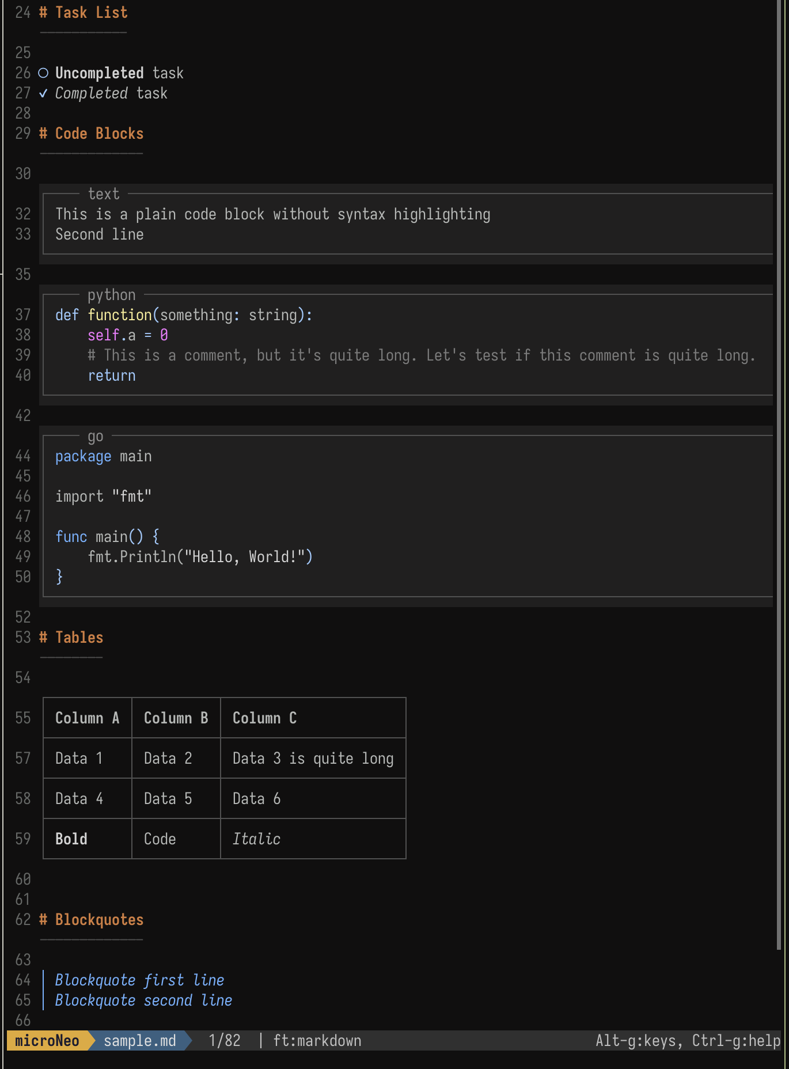Click the 'ft:markdown' filetype indicator

317,1041
